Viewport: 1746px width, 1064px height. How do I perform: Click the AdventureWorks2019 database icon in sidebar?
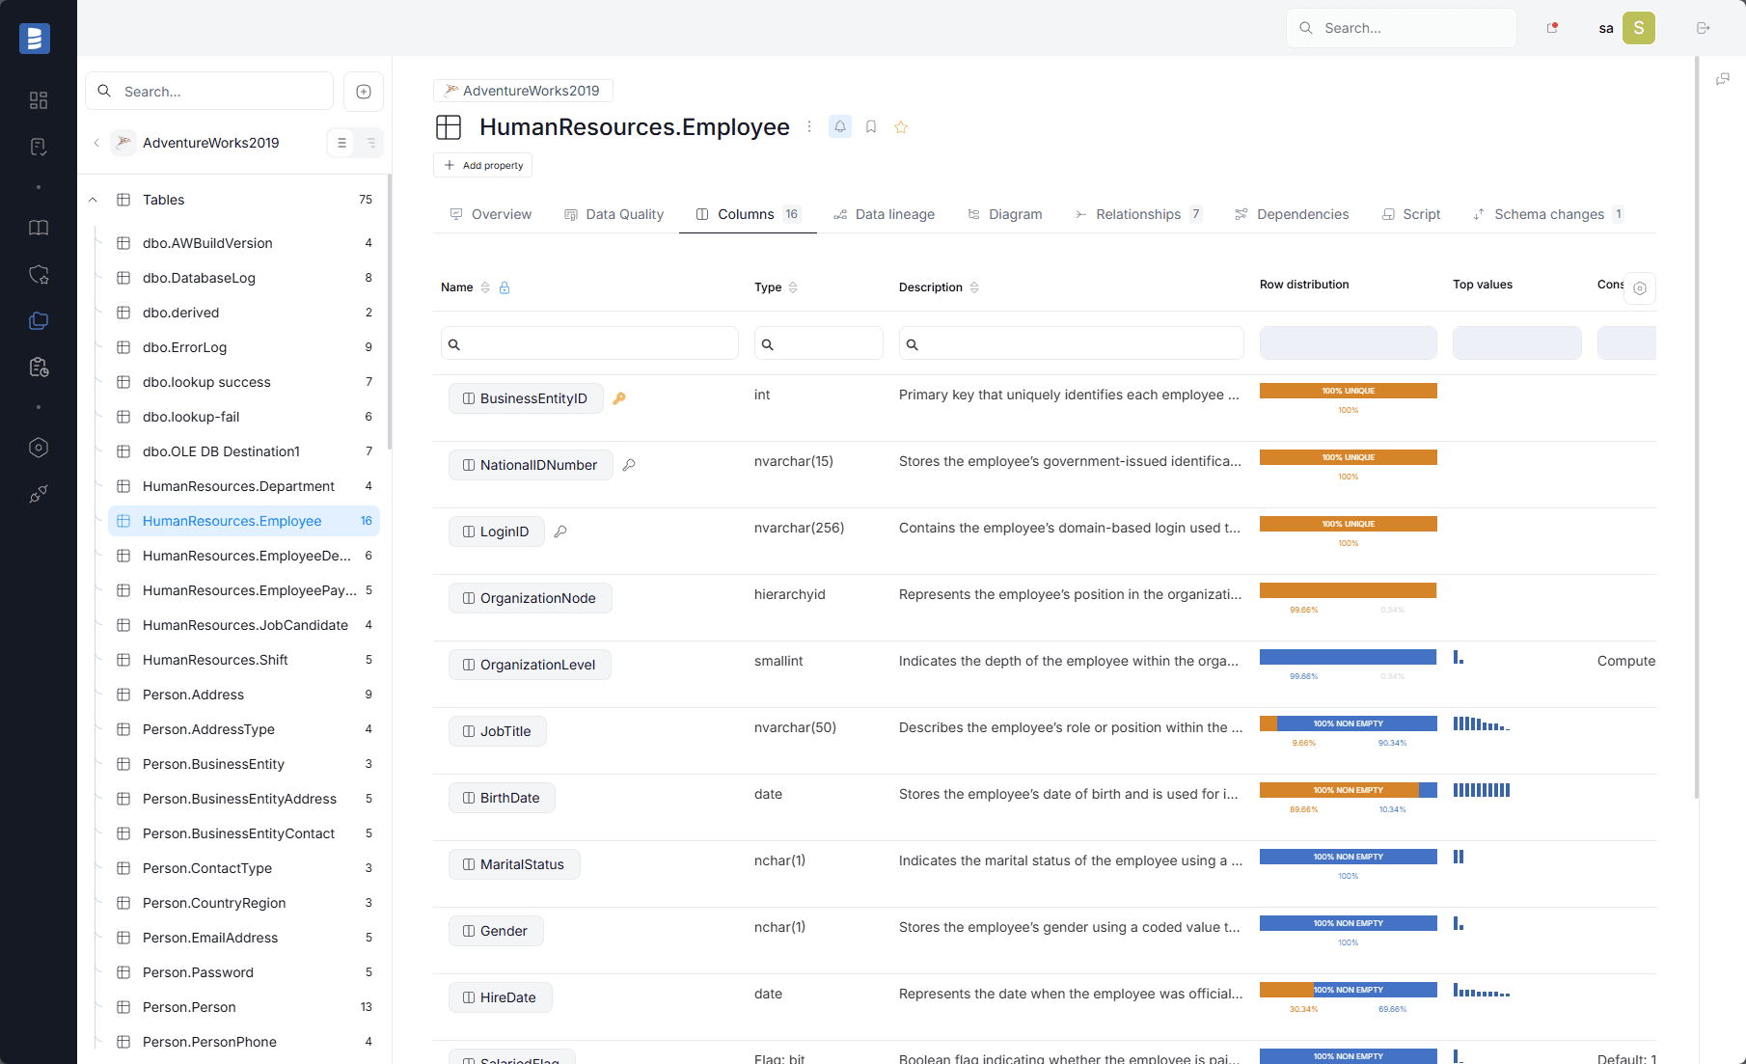[123, 143]
